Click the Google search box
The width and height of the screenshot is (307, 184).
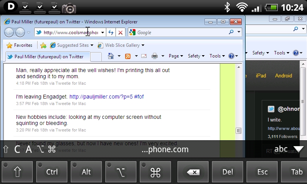click(178, 32)
